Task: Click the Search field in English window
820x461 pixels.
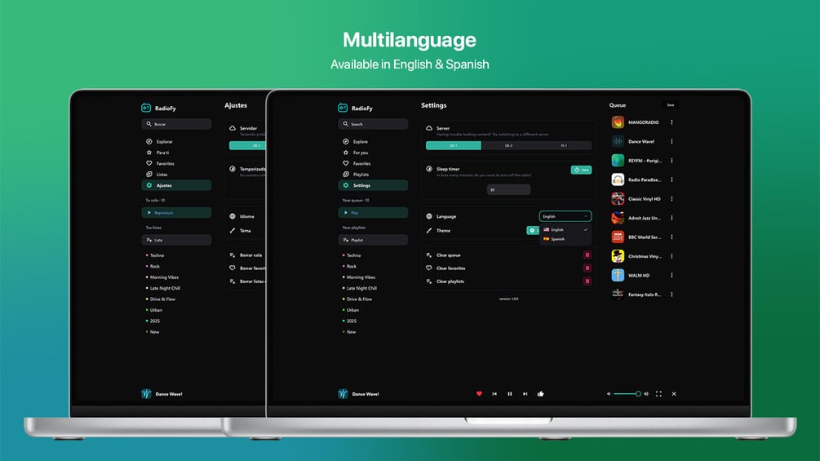Action: pyautogui.click(x=373, y=124)
